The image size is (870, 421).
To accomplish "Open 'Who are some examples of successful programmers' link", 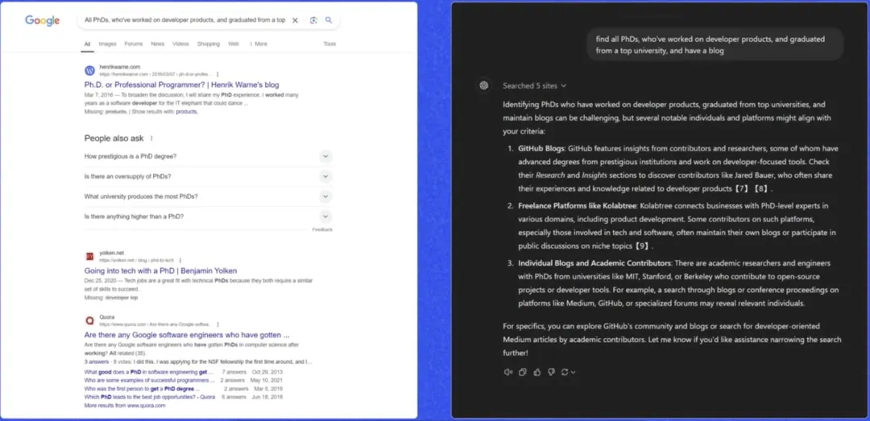I will click(149, 381).
